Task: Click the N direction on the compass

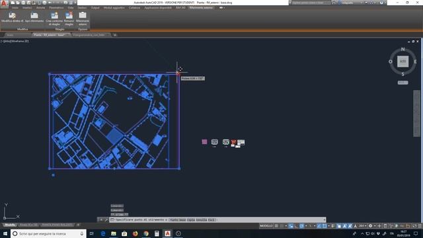Action: 403,49
